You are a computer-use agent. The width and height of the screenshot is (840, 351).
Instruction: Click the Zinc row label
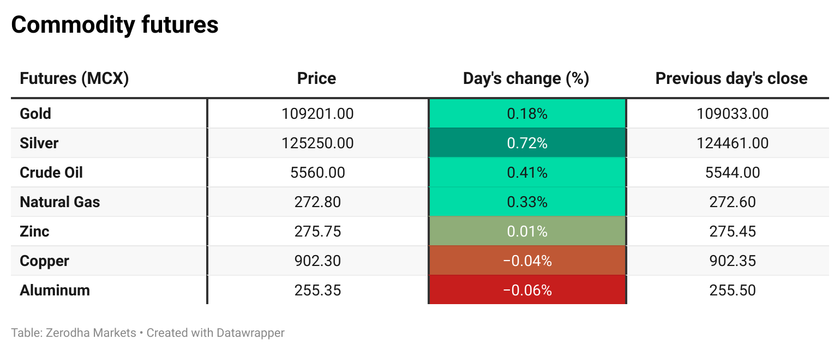coord(34,232)
